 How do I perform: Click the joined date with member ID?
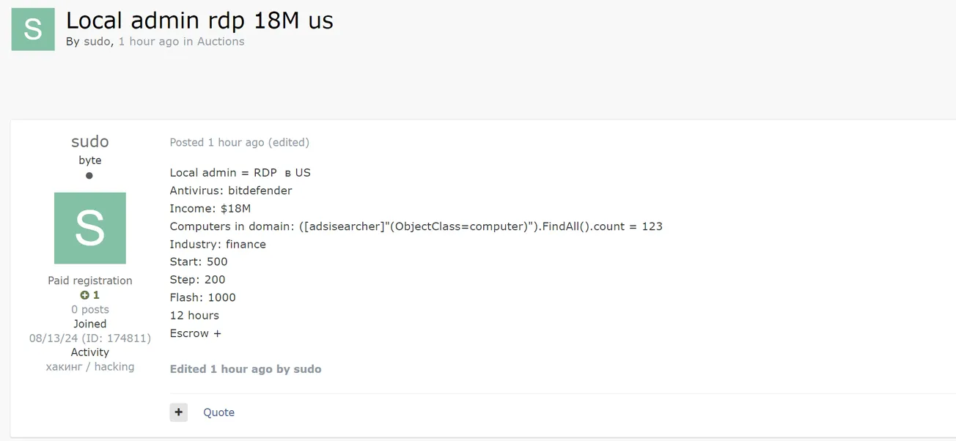pos(89,338)
